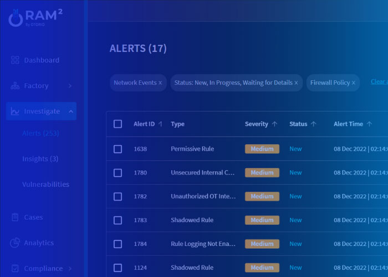Remove the Network Events filter chip
This screenshot has height=277, width=388.
160,83
